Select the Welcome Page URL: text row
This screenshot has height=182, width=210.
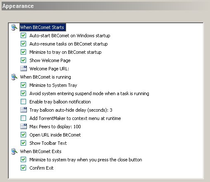[x=49, y=69]
